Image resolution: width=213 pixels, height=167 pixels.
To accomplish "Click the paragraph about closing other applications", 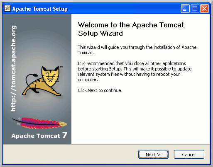I will pos(135,71).
